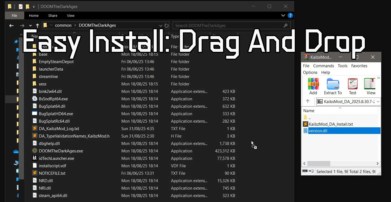Open the Commands menu in WinRAR
The height and width of the screenshot is (202, 391).
pyautogui.click(x=323, y=66)
